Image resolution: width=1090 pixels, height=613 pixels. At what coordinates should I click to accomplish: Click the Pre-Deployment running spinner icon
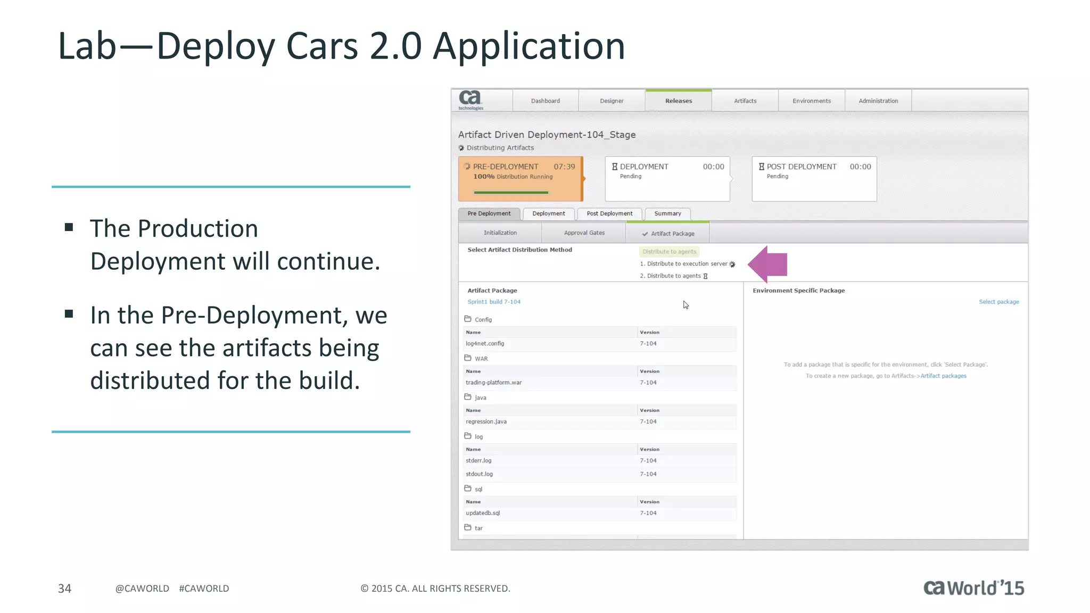[x=467, y=167]
